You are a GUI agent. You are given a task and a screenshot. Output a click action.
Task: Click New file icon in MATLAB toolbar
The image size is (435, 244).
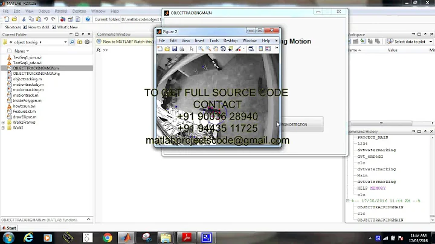[7, 19]
